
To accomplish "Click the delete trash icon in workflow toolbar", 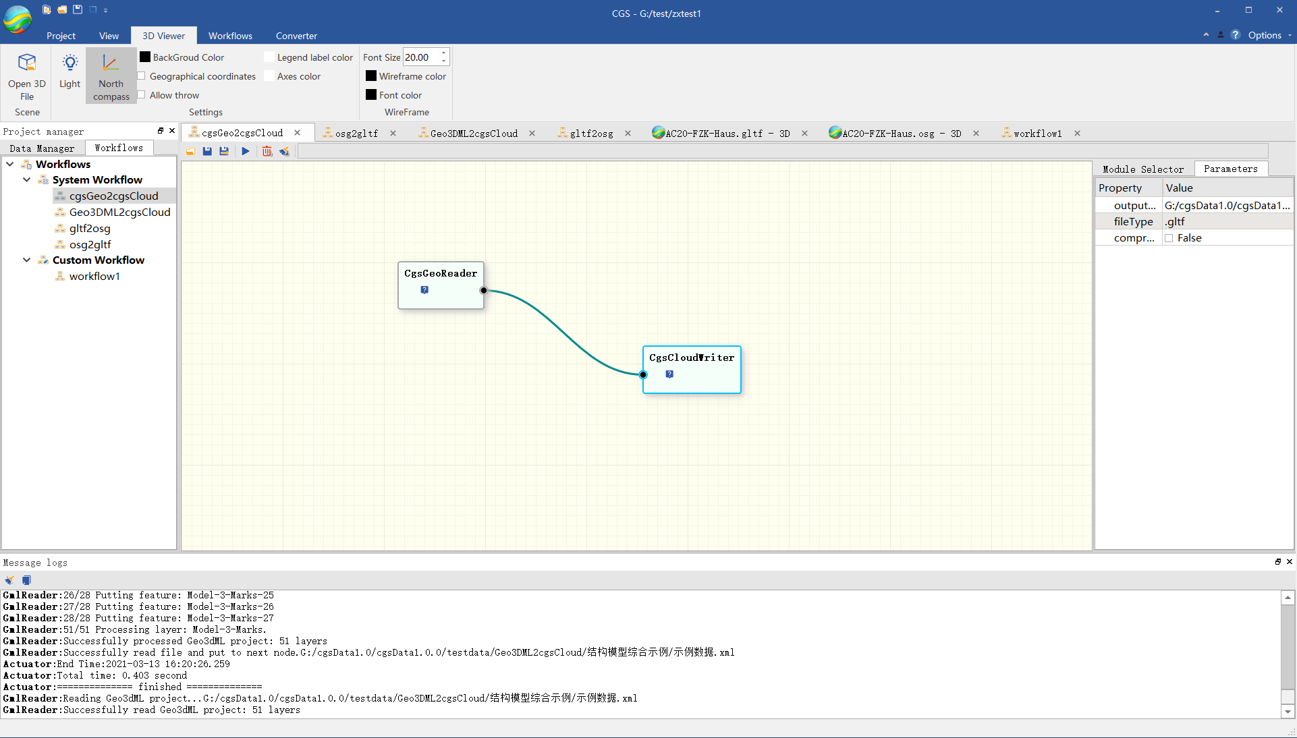I will pos(267,151).
